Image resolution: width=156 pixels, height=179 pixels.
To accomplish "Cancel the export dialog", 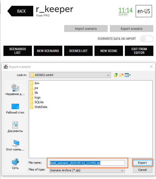I will tap(143, 170).
